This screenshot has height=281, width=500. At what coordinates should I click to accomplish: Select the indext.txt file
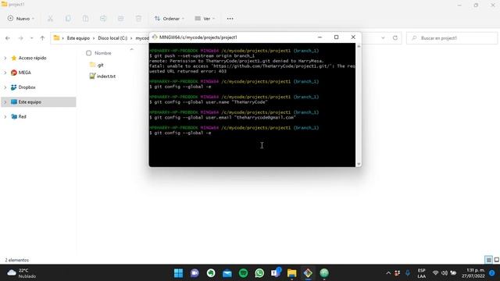click(x=102, y=76)
